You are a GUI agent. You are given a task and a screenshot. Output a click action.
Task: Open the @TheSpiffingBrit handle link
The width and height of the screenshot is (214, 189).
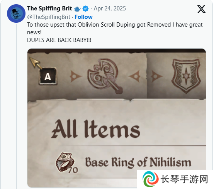(x=49, y=17)
